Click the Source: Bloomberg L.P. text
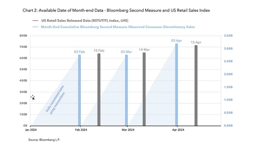This screenshot has height=159, width=254. (x=44, y=140)
